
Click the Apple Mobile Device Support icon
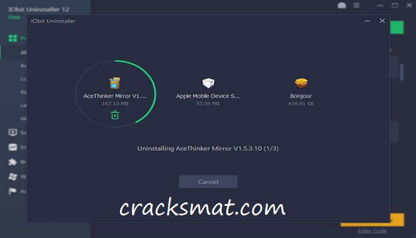click(208, 83)
